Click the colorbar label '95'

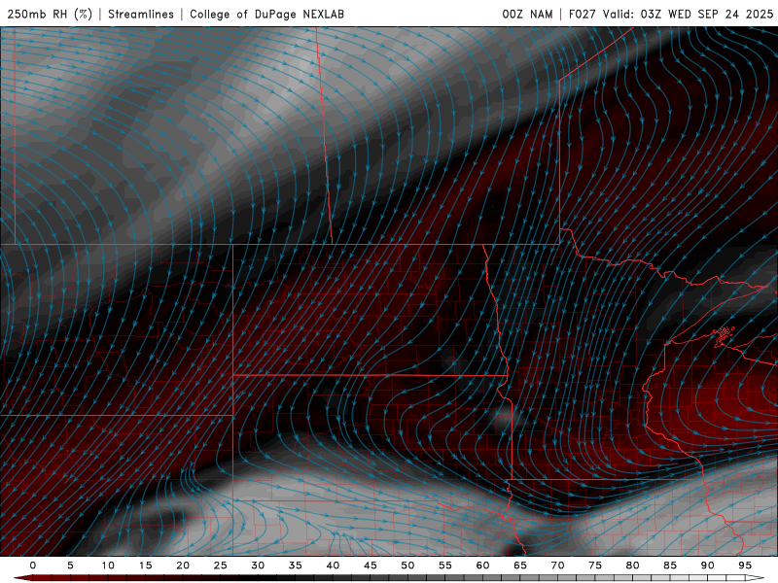click(745, 566)
